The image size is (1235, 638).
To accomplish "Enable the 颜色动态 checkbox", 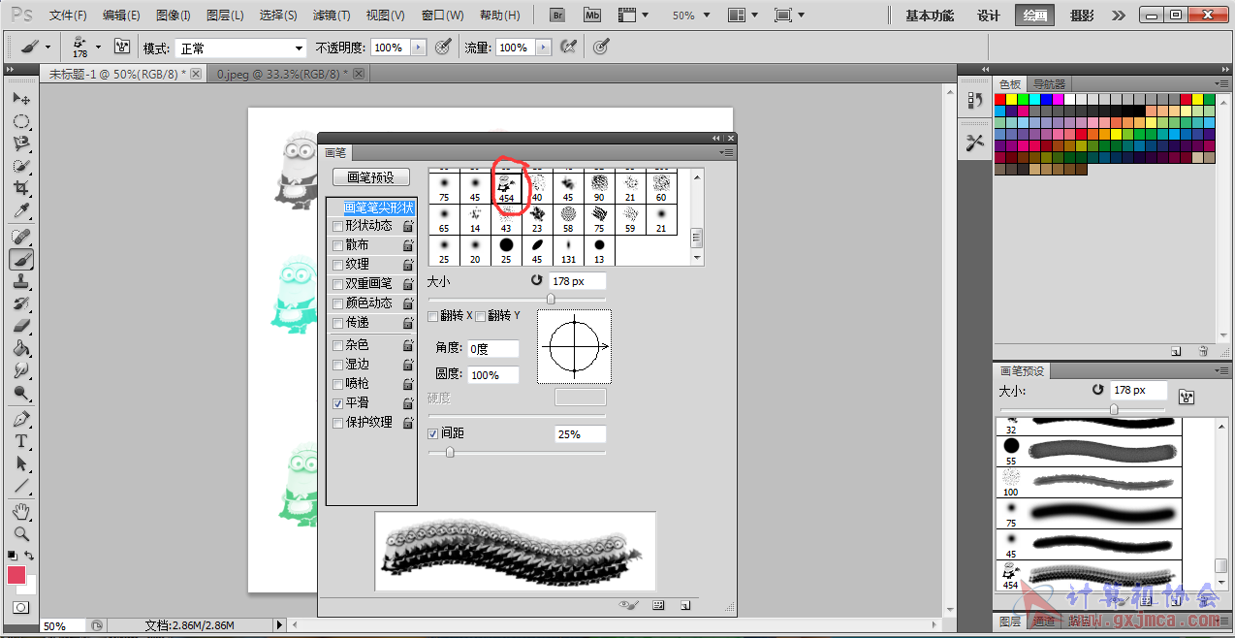I will click(x=337, y=303).
